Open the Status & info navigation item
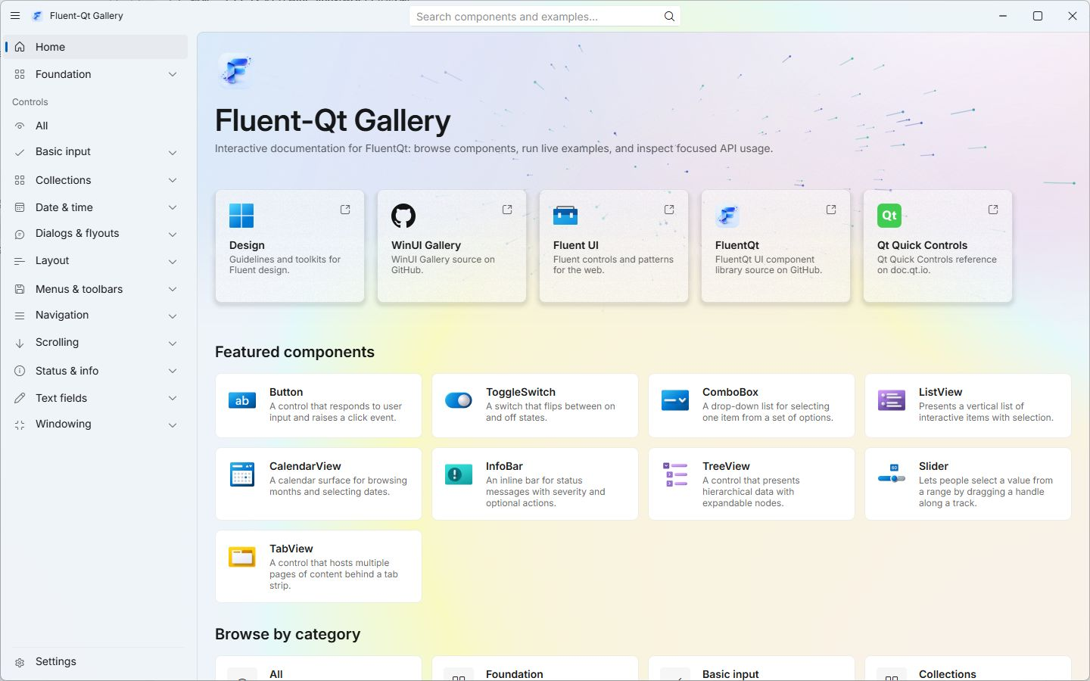The height and width of the screenshot is (681, 1090). pos(95,371)
